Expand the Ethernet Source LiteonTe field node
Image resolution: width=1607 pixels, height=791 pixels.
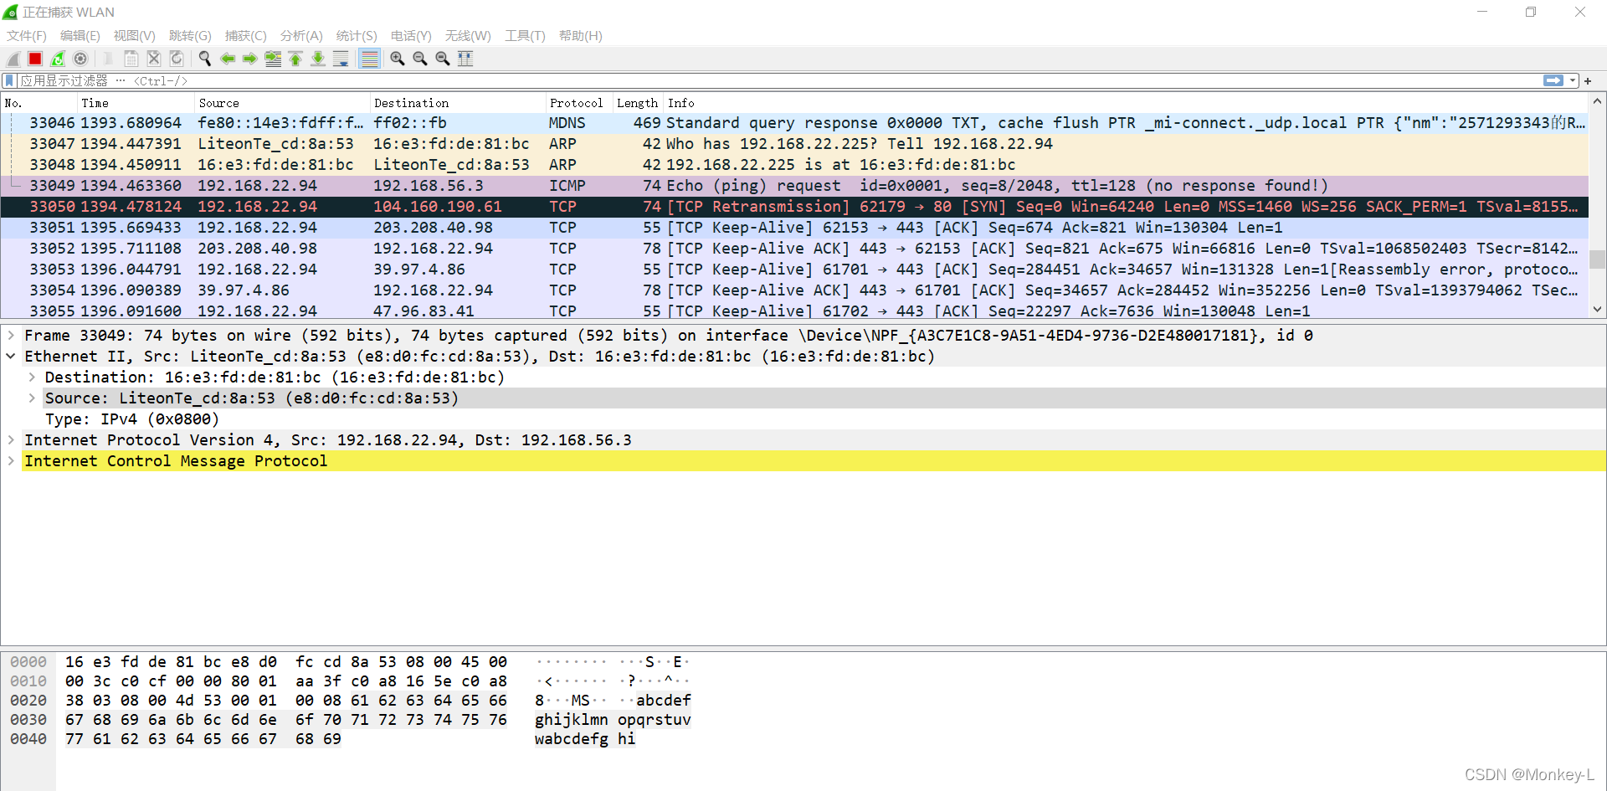click(x=32, y=398)
